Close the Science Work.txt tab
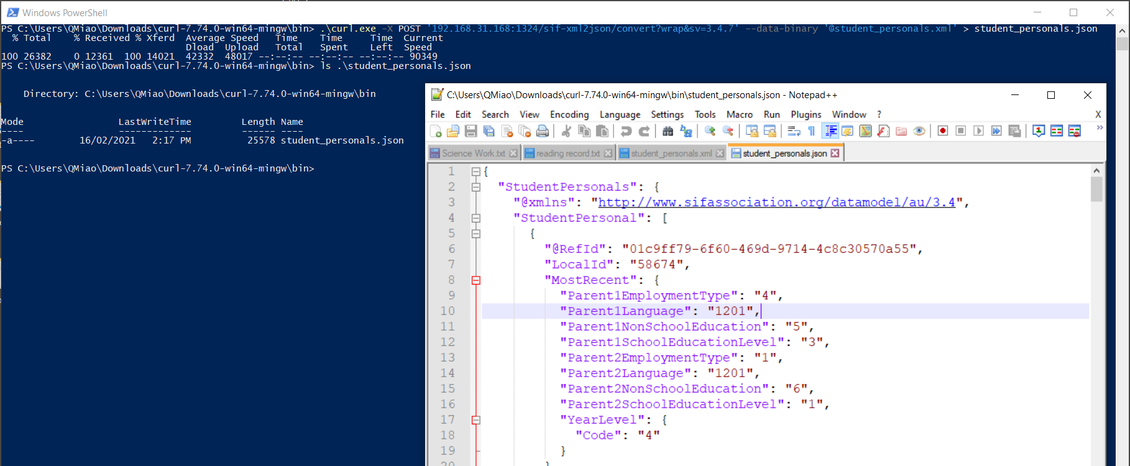The image size is (1130, 466). pyautogui.click(x=513, y=153)
